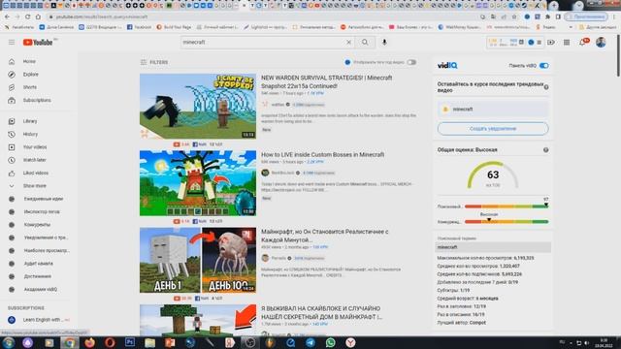The image size is (621, 349).
Task: Open History in sidebar
Action: coord(30,134)
